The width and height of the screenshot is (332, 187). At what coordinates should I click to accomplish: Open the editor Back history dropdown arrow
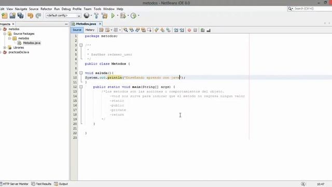[112, 30]
